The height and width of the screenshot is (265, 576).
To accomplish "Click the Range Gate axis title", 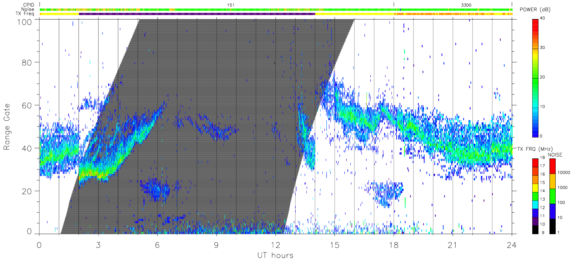I will tap(7, 127).
